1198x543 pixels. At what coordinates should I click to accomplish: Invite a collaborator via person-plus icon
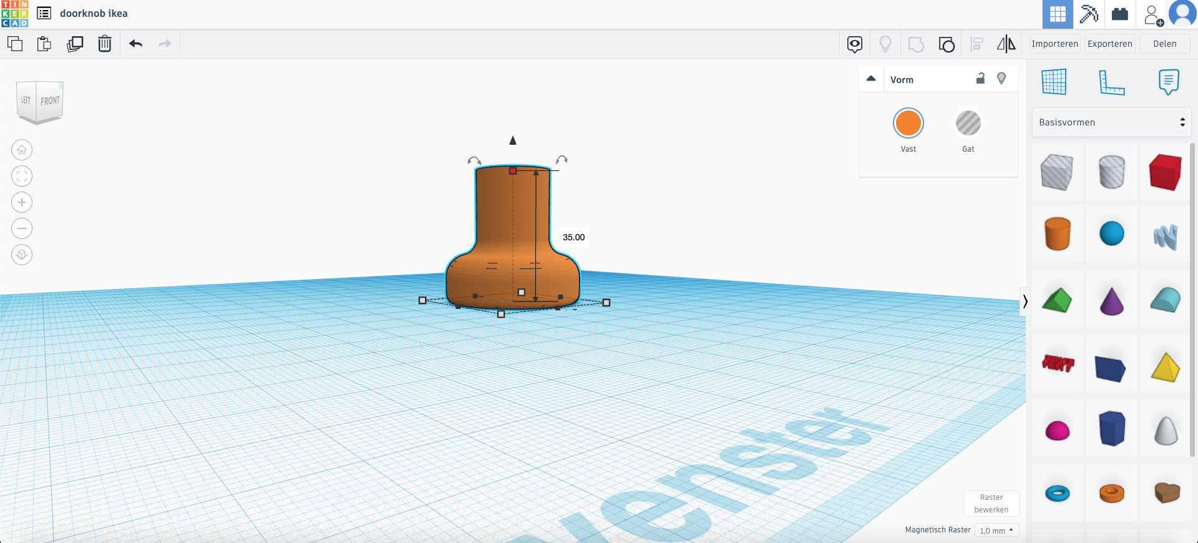coord(1153,14)
